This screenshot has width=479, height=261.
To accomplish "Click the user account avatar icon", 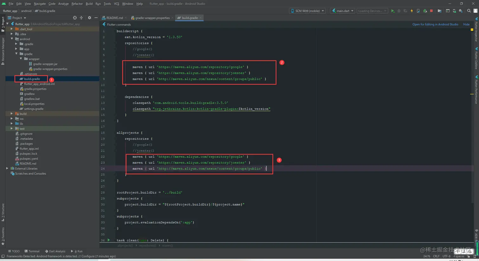I will (x=476, y=11).
